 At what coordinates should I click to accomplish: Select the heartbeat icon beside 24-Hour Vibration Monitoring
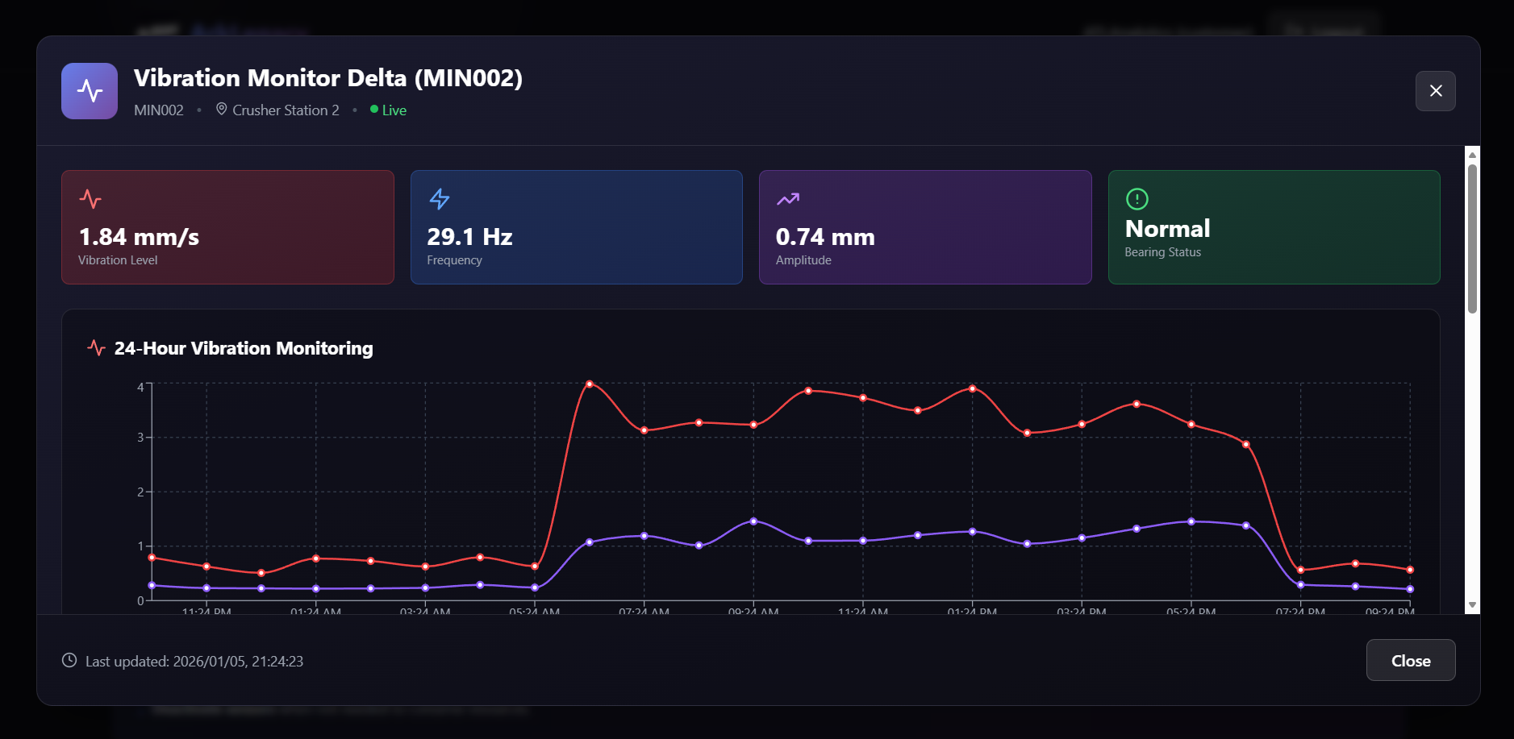coord(96,347)
